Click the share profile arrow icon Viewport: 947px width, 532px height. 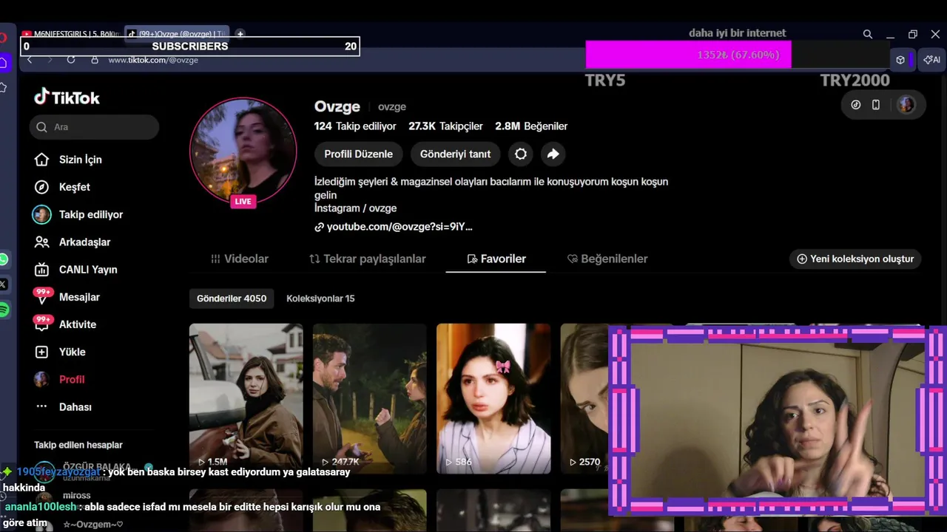553,154
